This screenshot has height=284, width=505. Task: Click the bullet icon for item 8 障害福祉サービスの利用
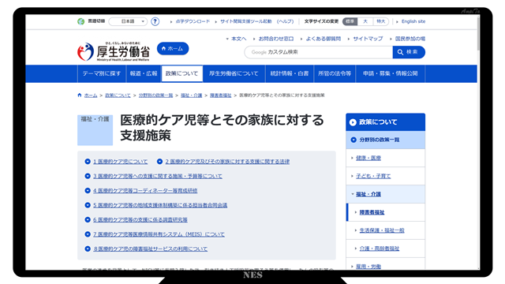click(88, 248)
